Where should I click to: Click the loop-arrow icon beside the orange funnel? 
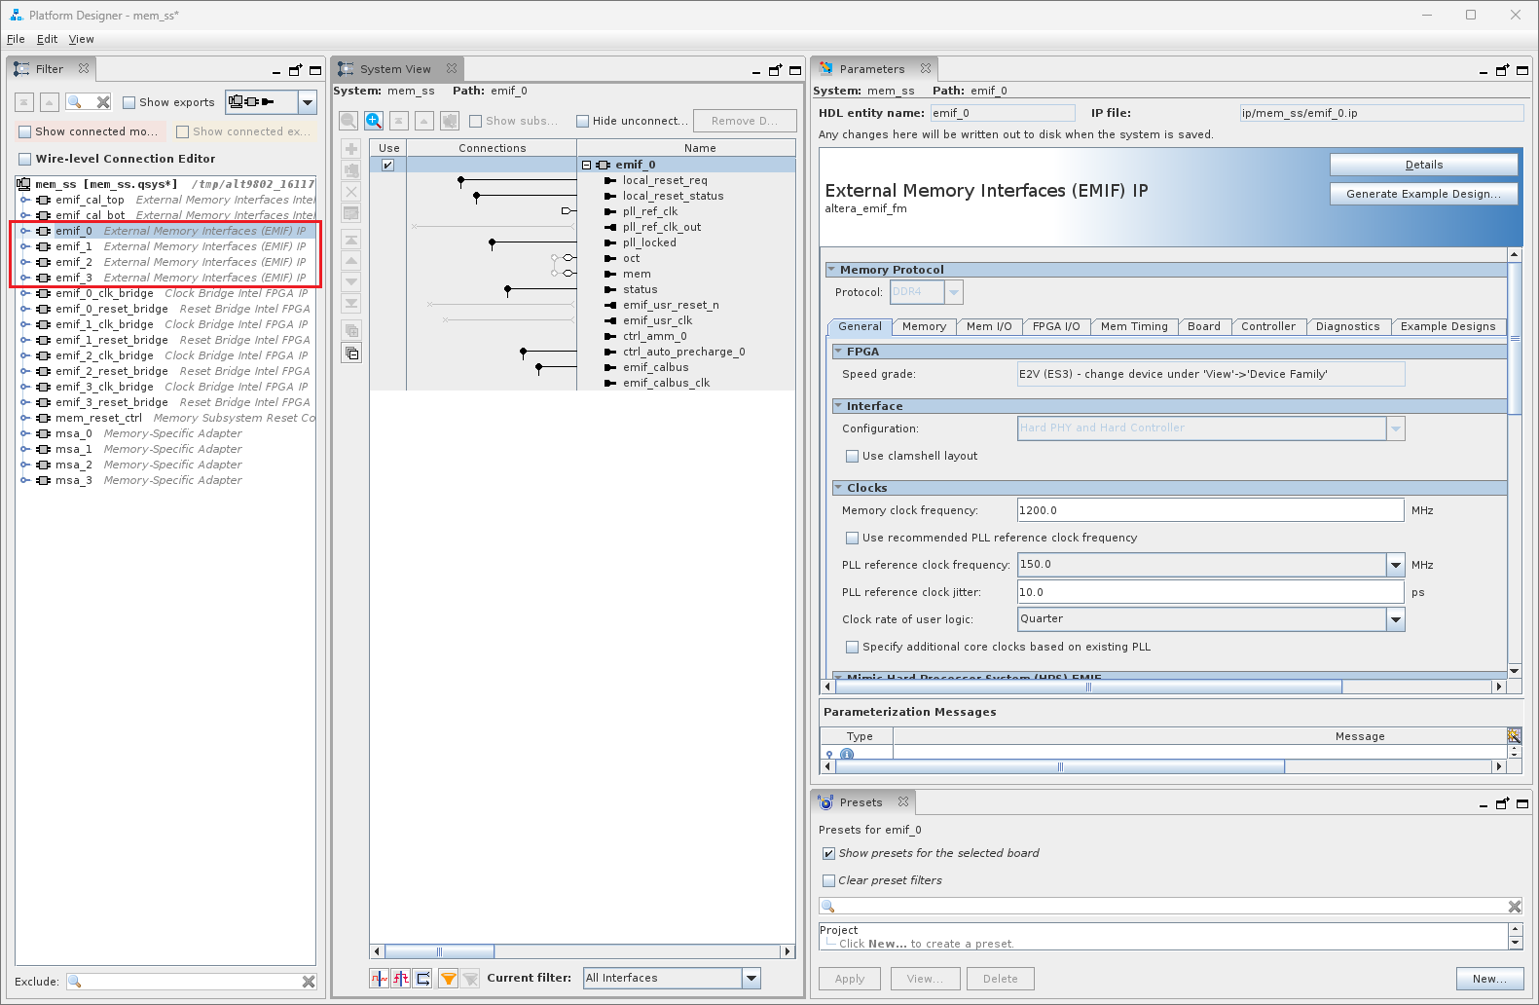pos(423,979)
